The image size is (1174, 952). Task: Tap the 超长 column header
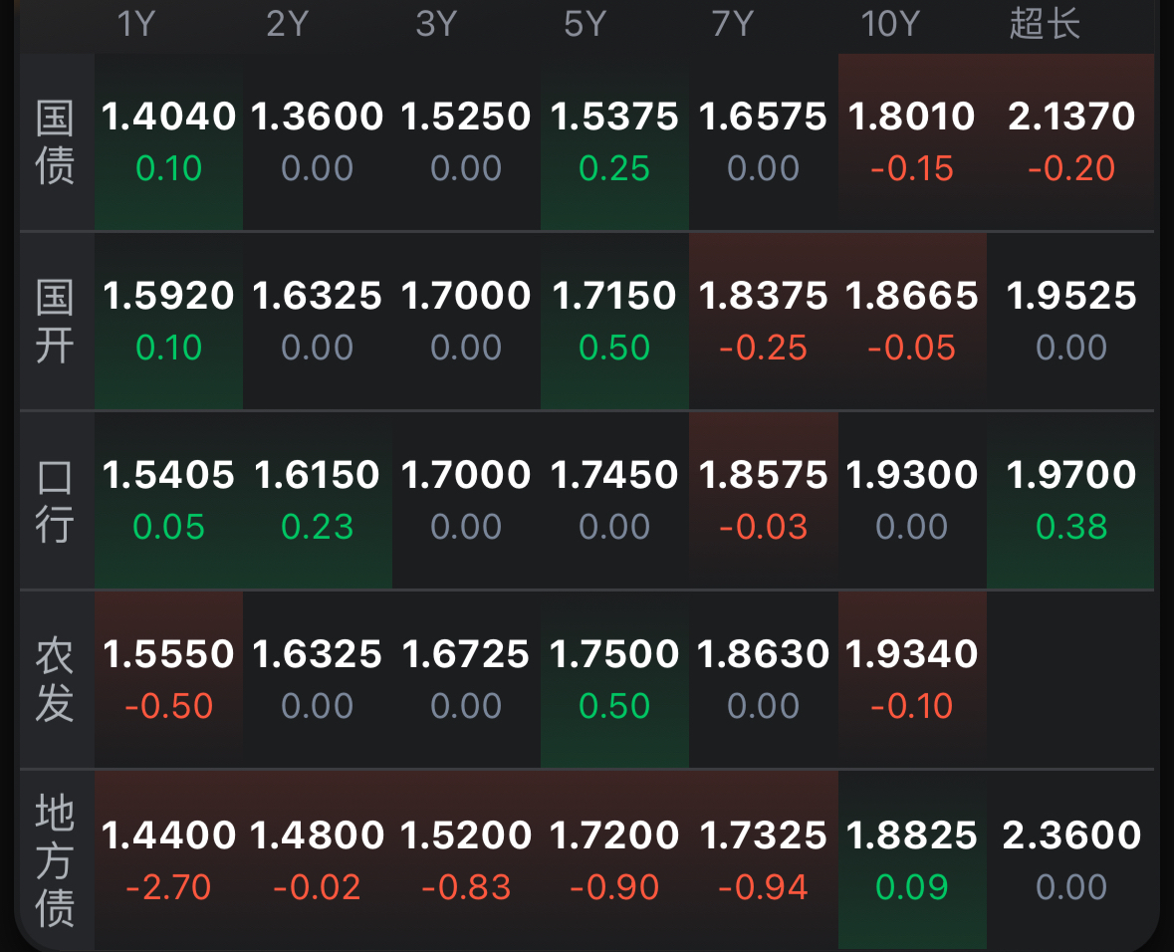pyautogui.click(x=1045, y=24)
